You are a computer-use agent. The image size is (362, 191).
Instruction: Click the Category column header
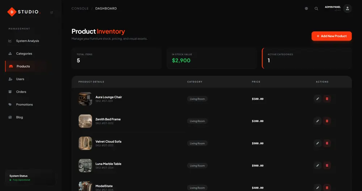point(195,82)
